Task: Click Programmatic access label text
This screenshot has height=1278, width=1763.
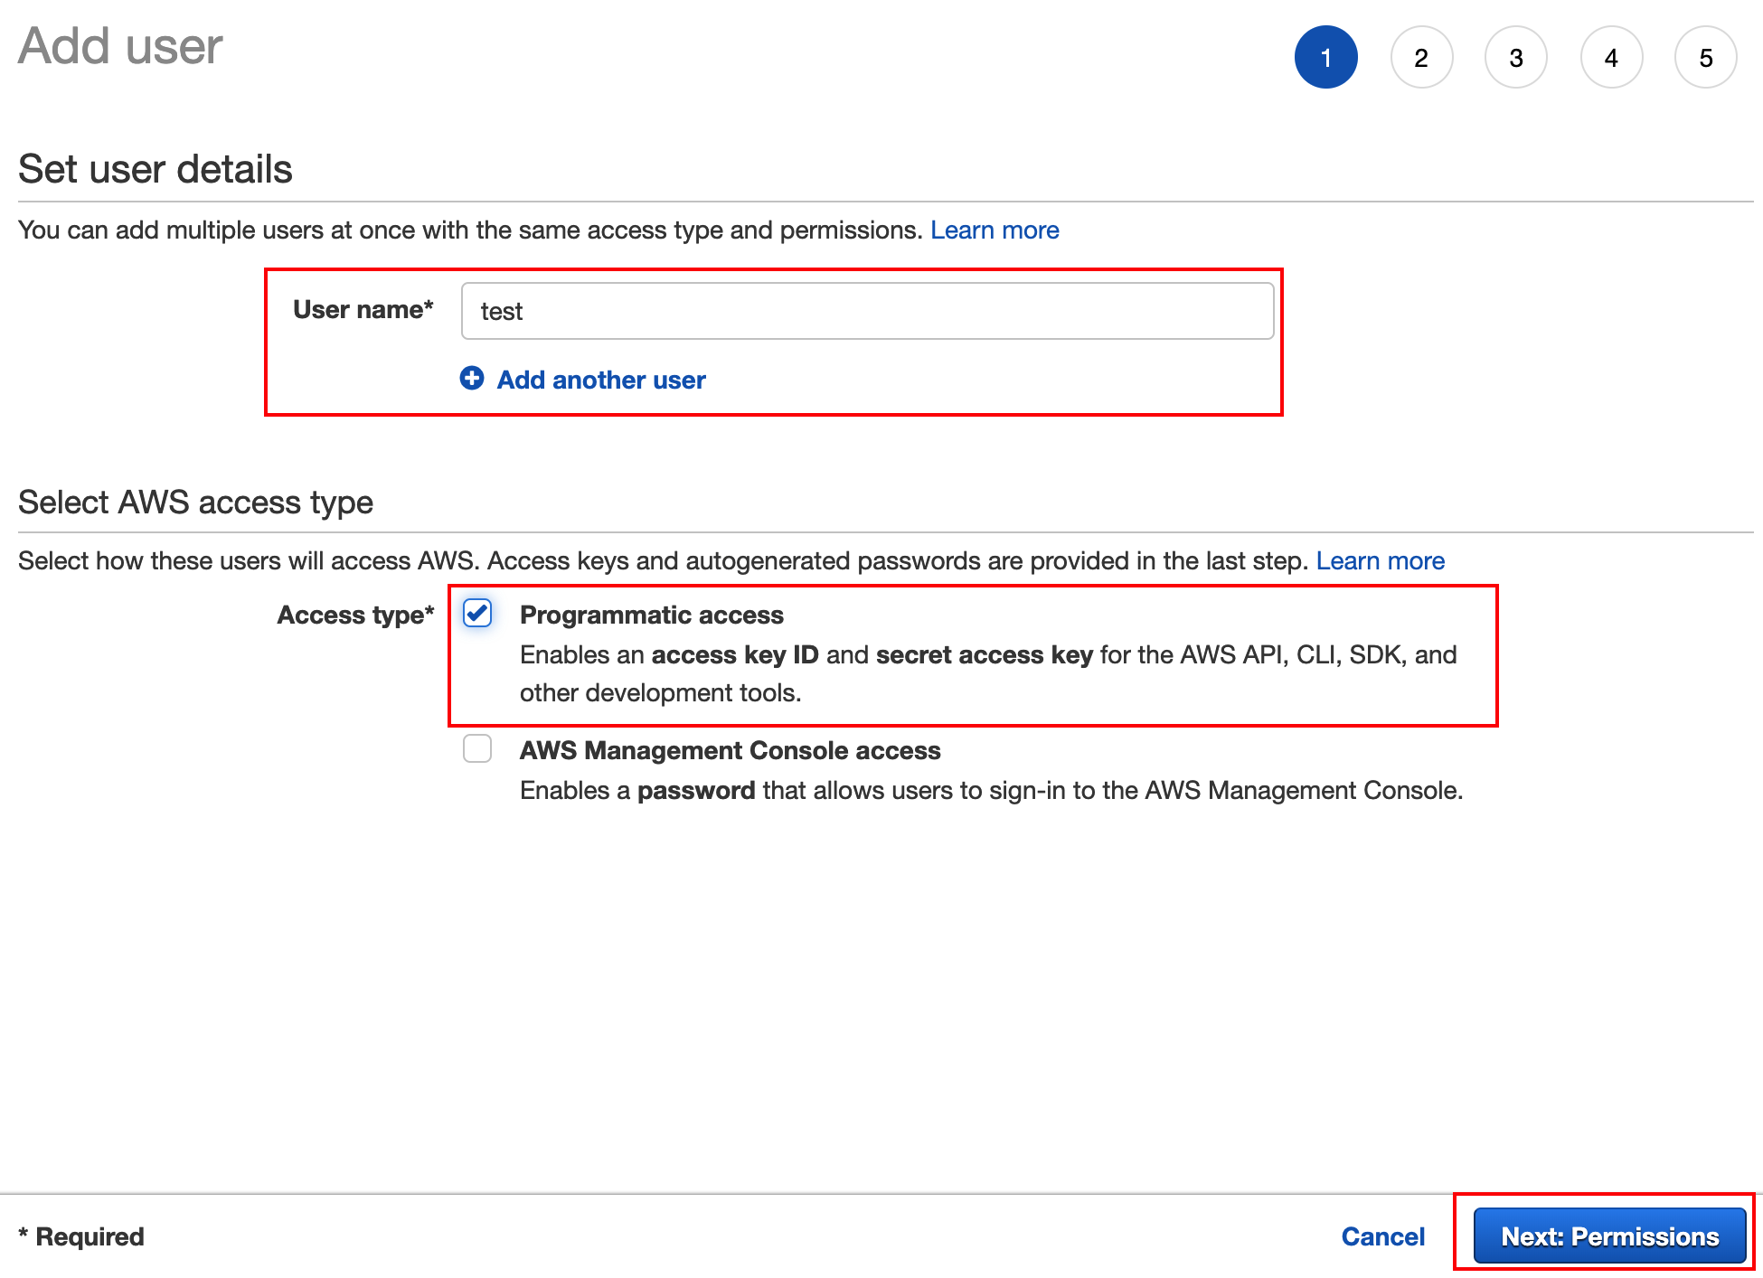Action: (x=651, y=615)
